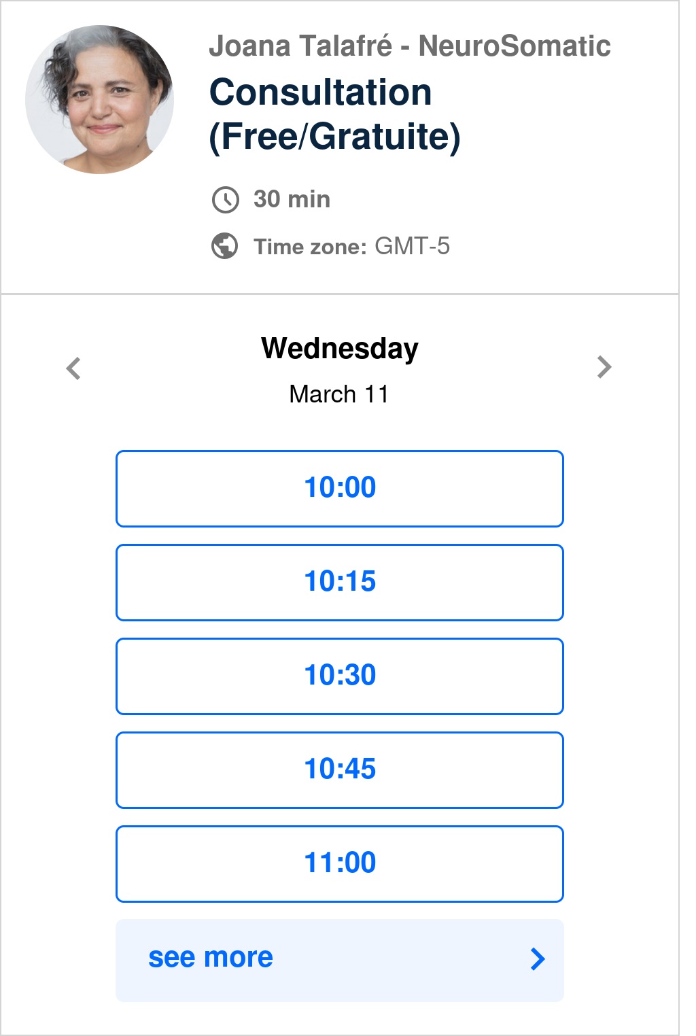This screenshot has height=1036, width=696.
Task: Choose the 10:30 appointment time
Action: [340, 676]
